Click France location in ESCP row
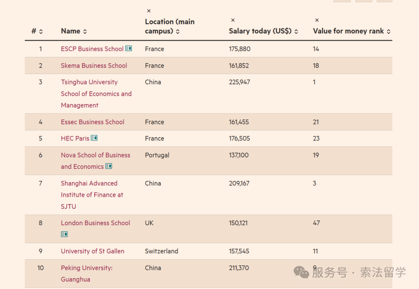Viewport: 419px width, 289px height. pyautogui.click(x=154, y=49)
